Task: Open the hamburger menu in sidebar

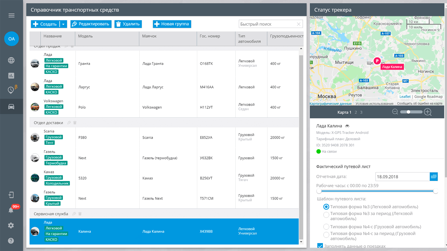Action: tap(11, 16)
